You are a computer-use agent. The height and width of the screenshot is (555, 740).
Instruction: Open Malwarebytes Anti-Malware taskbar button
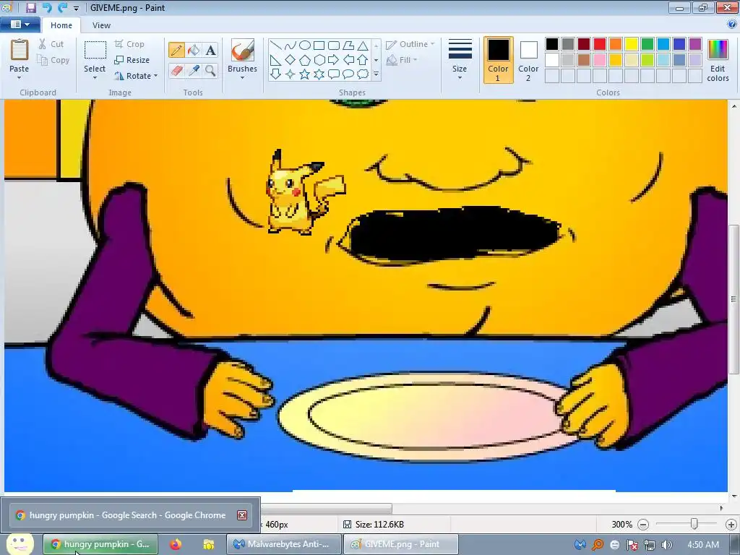coord(283,544)
